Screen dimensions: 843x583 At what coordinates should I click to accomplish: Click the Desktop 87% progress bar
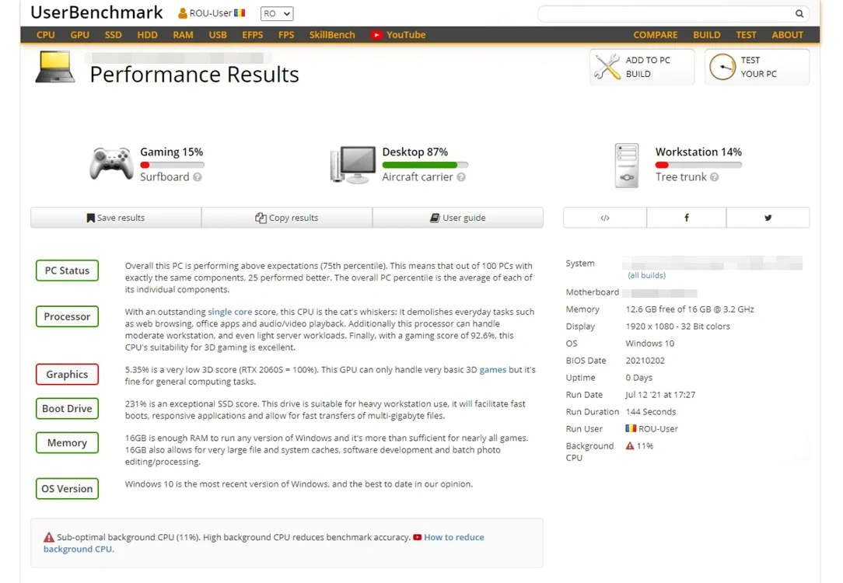425,165
